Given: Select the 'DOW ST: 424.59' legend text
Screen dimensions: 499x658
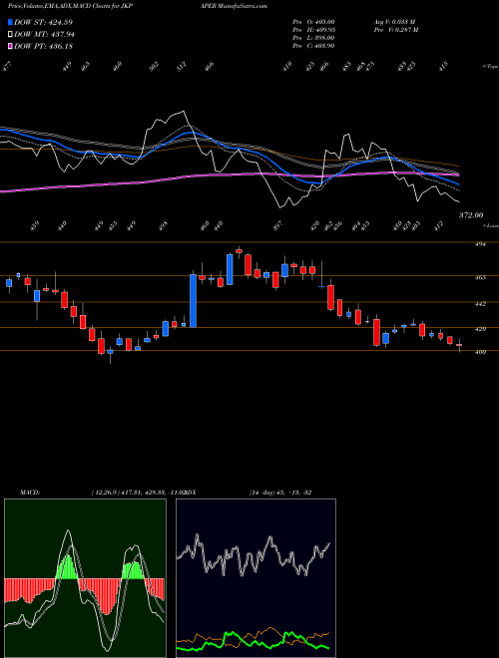Looking at the screenshot, I should tap(43, 22).
